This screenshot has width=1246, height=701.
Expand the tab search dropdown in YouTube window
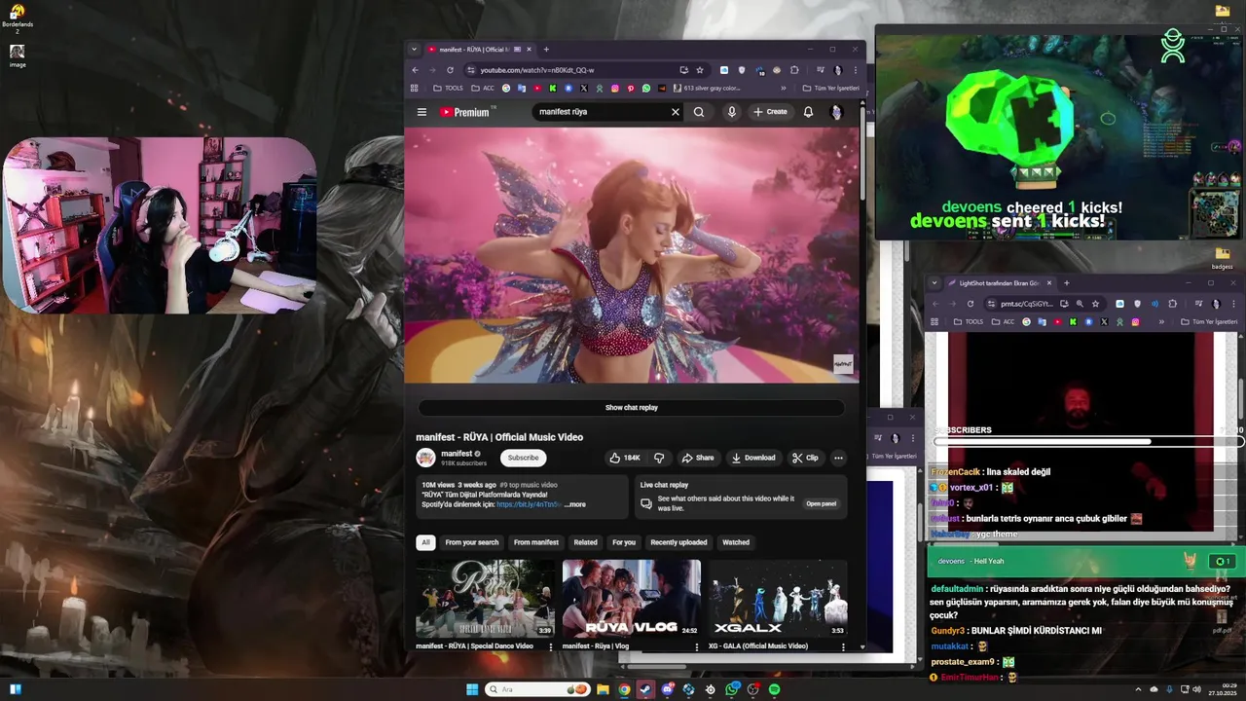point(414,50)
